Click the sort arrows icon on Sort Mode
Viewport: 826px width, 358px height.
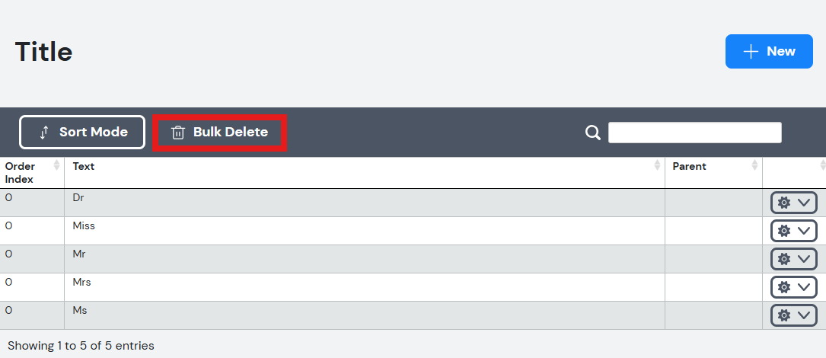click(x=44, y=133)
